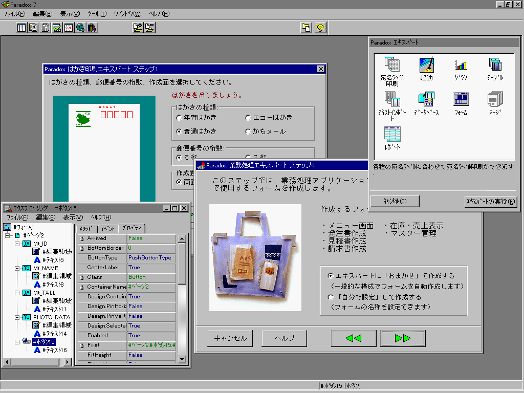Click the light bulb Expert toolbar icon
524x393 pixels.
[320, 28]
